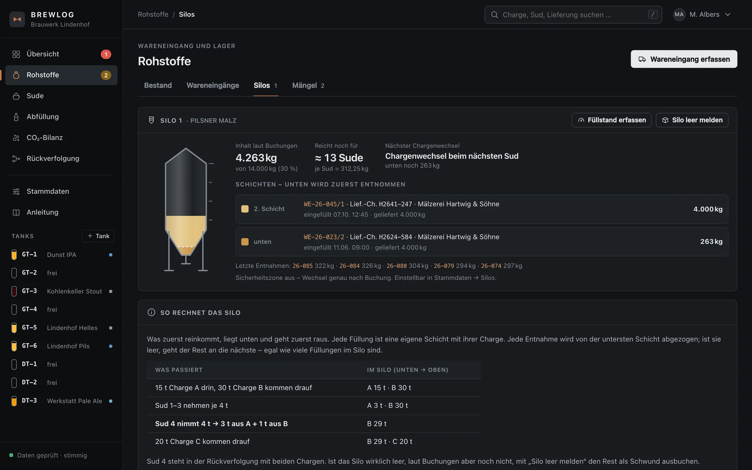Click the GT-1 Dunst IPA tank icon

coord(14,255)
